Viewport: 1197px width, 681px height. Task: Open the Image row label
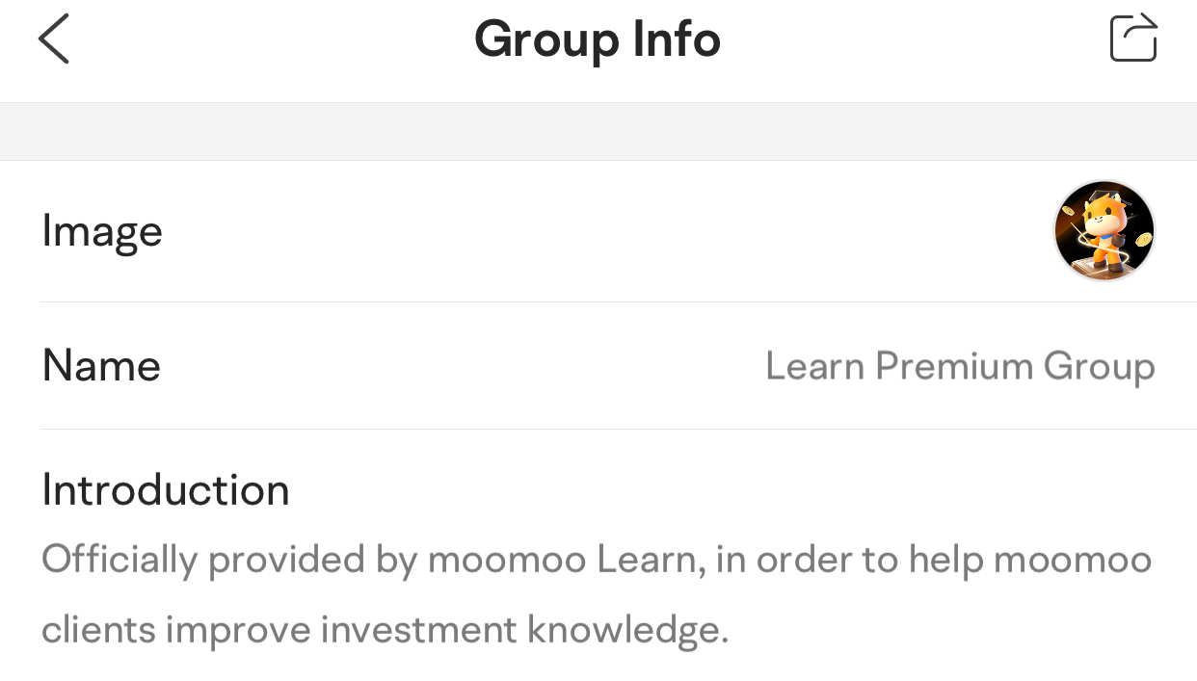(x=102, y=232)
